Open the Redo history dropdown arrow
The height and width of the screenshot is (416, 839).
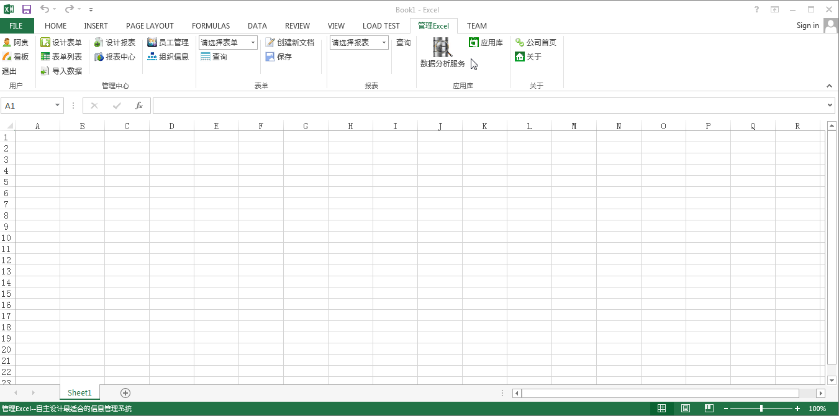tap(79, 9)
